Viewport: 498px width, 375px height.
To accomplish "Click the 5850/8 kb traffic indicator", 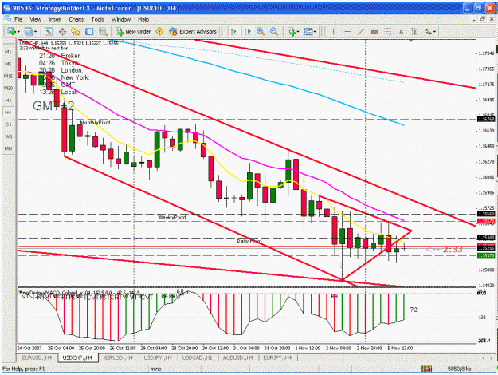I will click(x=459, y=369).
